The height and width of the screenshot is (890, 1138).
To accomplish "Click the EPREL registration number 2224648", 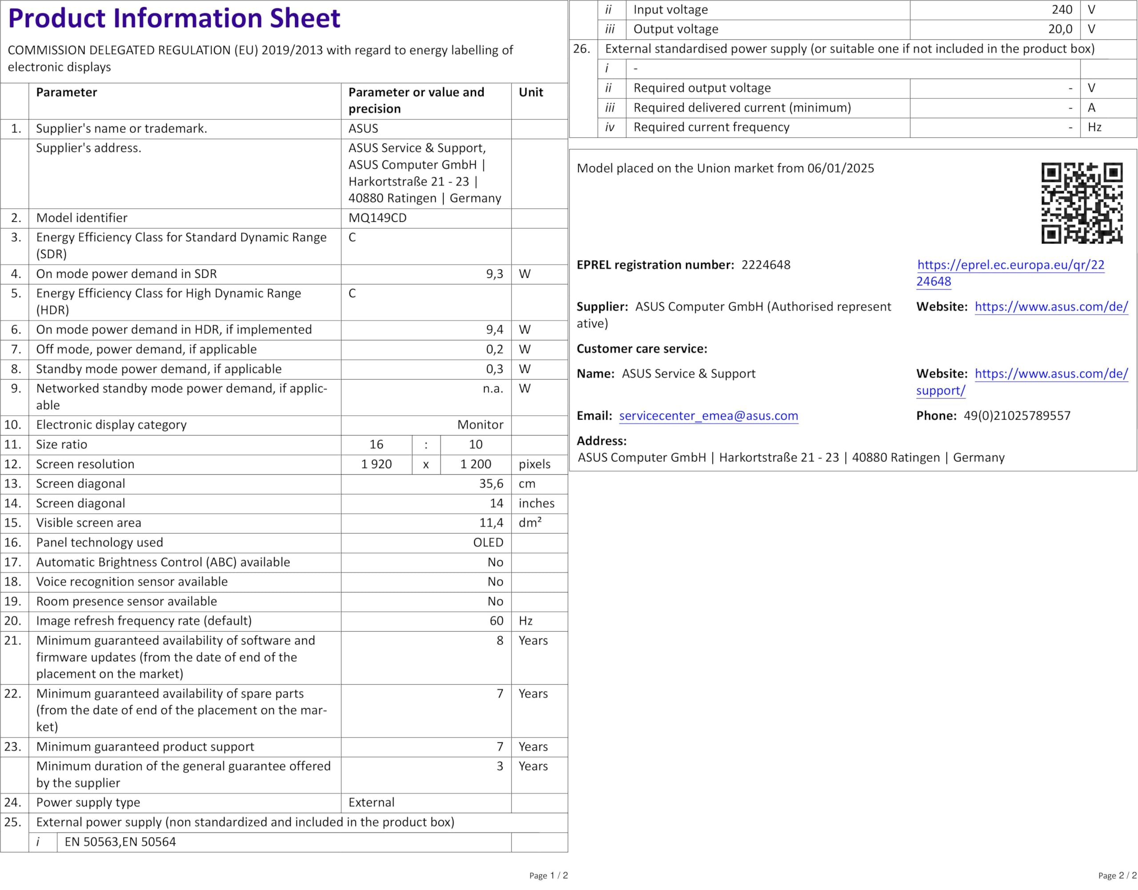I will click(x=765, y=265).
